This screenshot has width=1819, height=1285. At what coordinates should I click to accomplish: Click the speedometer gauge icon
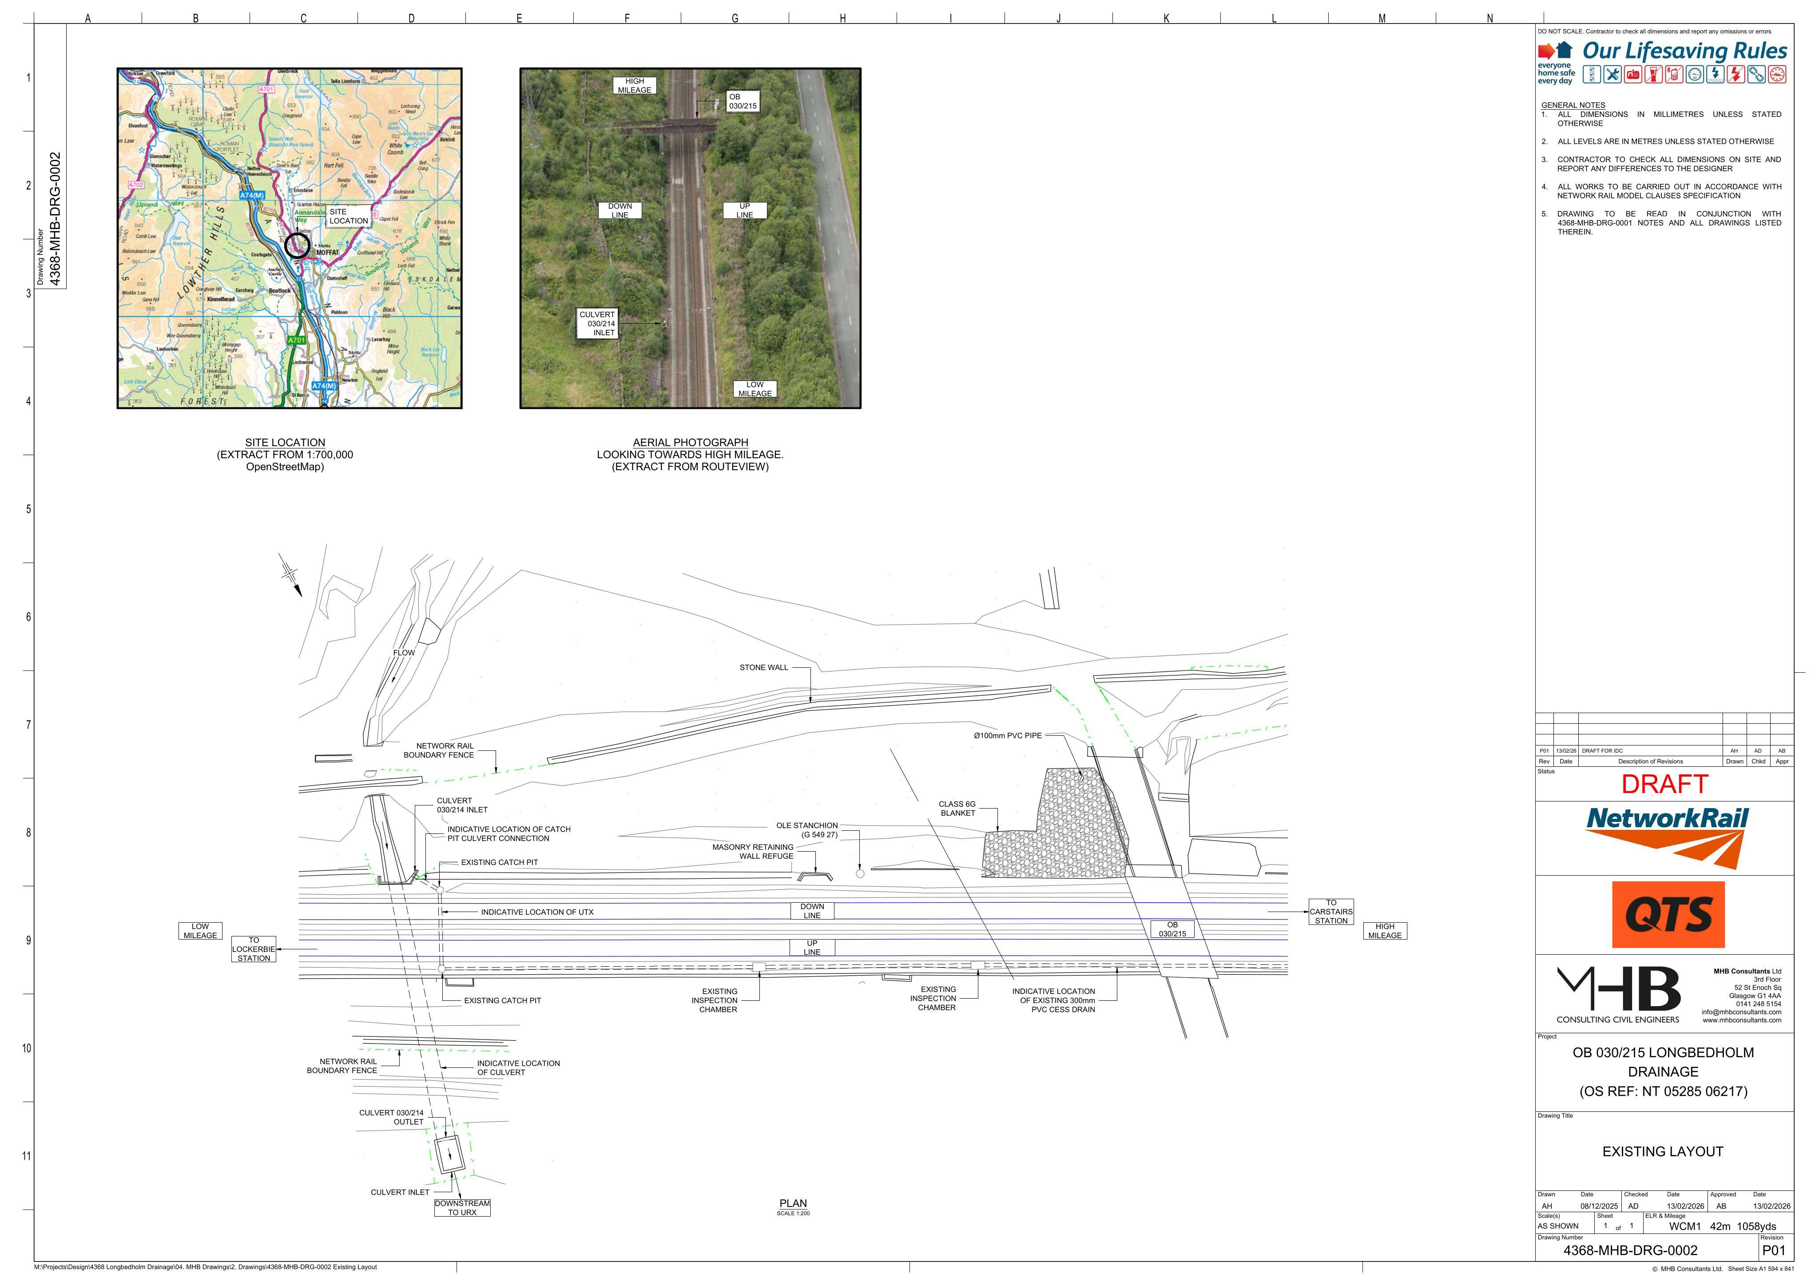[x=1695, y=74]
